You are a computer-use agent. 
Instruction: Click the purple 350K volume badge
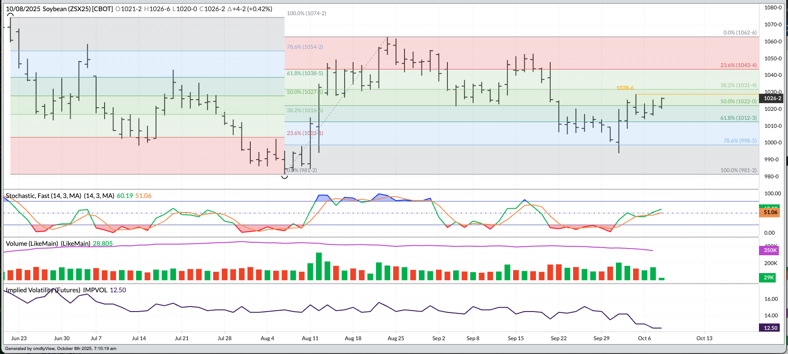[770, 250]
